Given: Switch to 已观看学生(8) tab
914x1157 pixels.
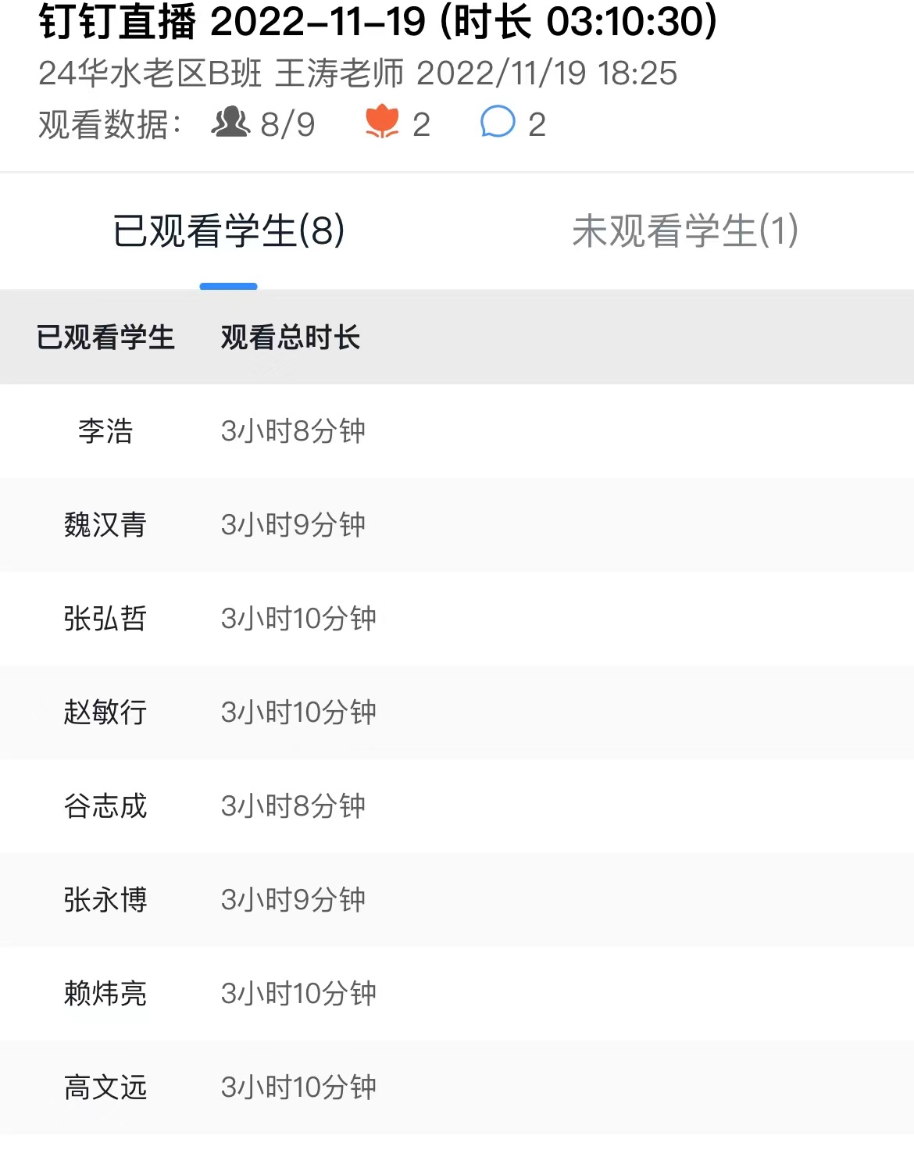Looking at the screenshot, I should (229, 231).
